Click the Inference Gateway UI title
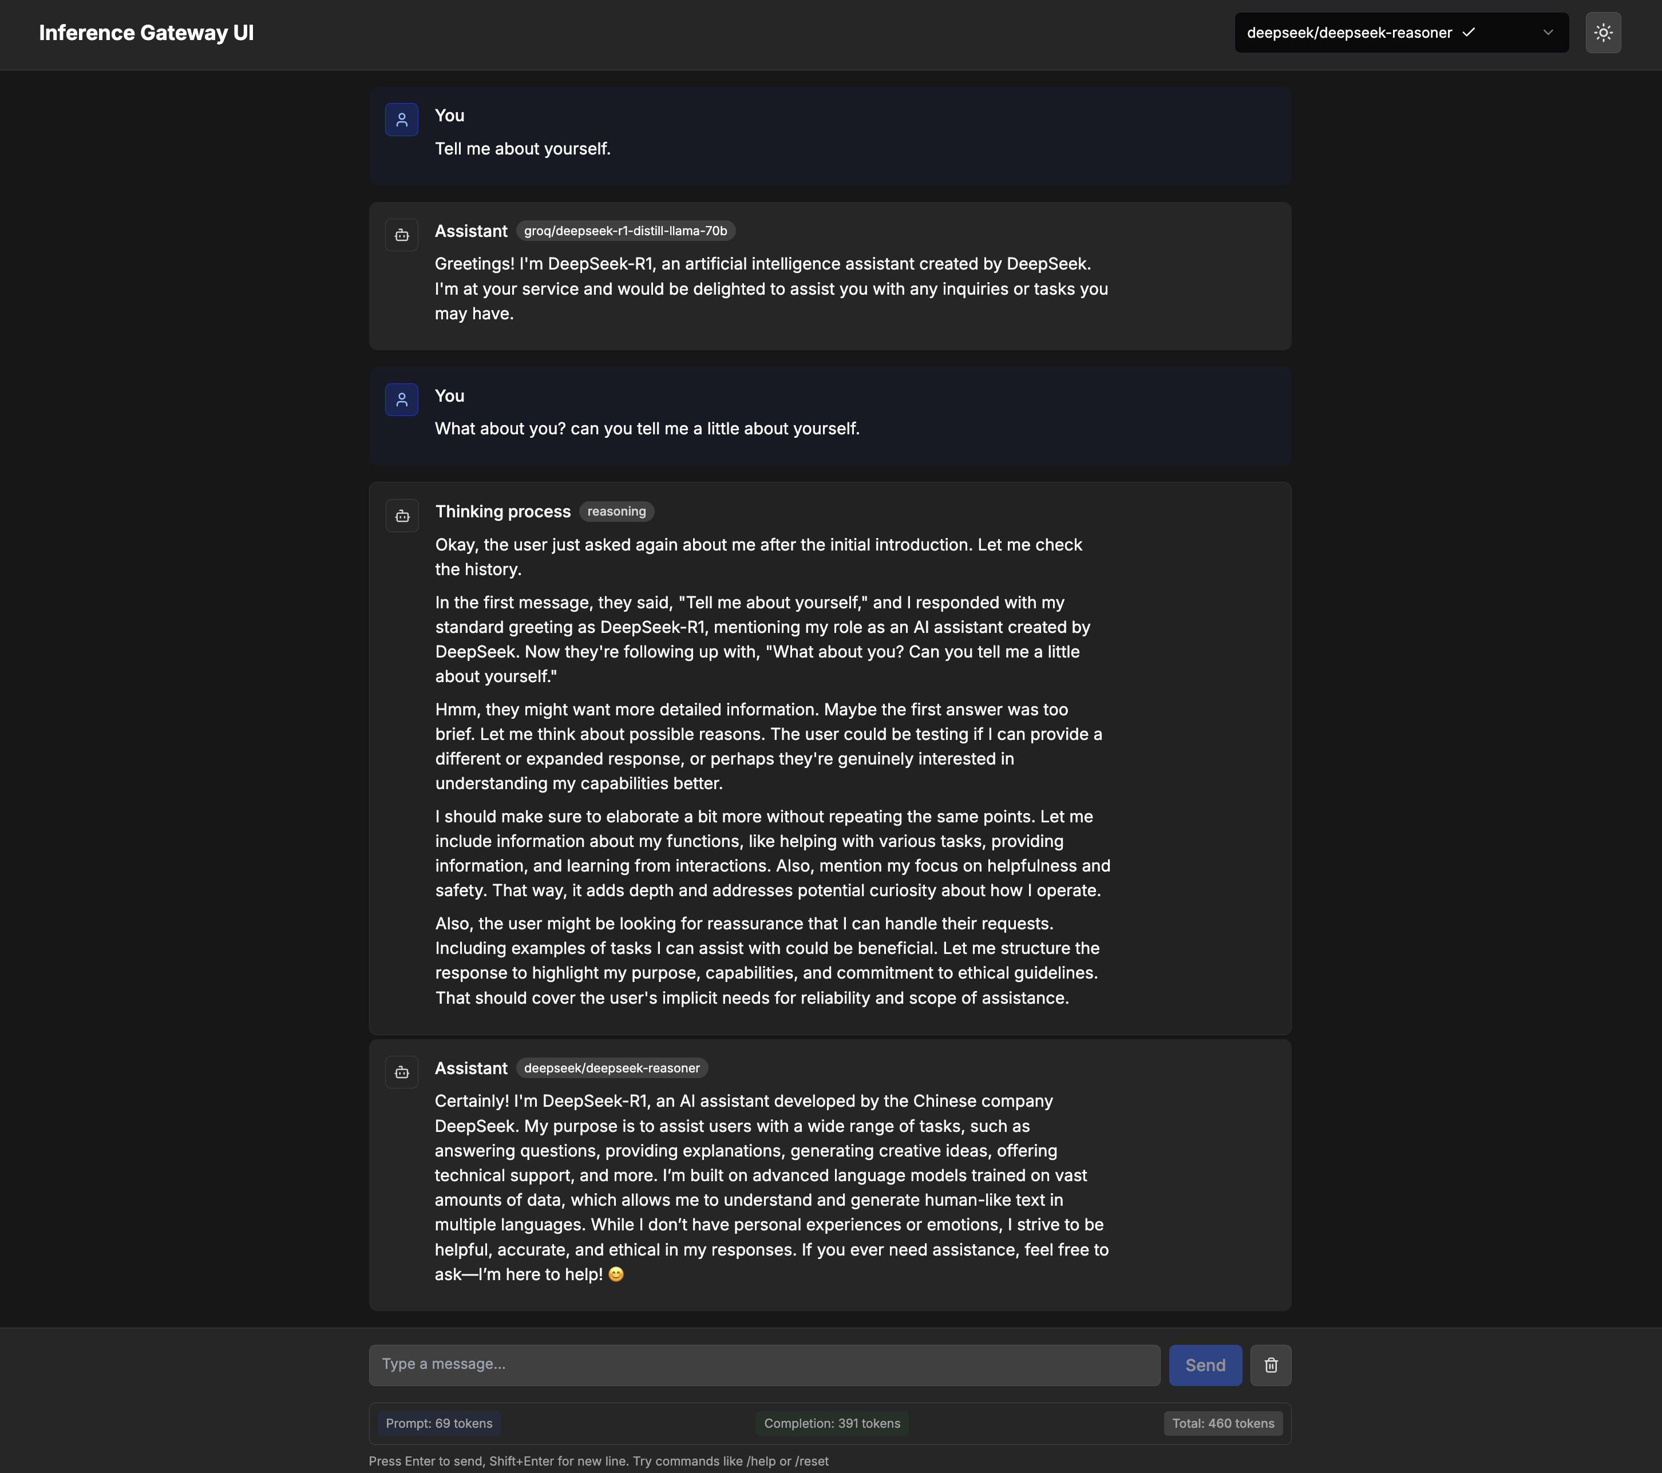Screen dimensions: 1662x1473 pos(147,33)
